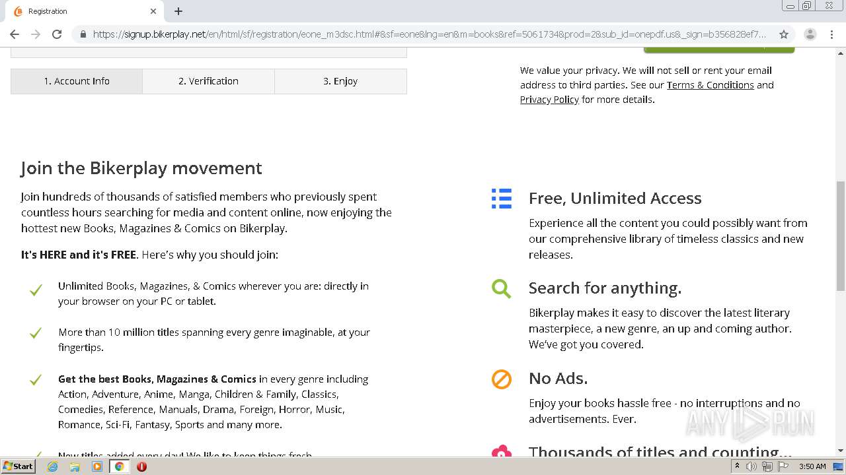Image resolution: width=846 pixels, height=475 pixels.
Task: Click the browser forward arrow
Action: (x=36, y=34)
